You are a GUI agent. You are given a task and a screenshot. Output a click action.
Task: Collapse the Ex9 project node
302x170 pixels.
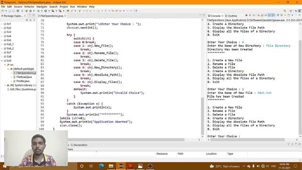[2, 61]
